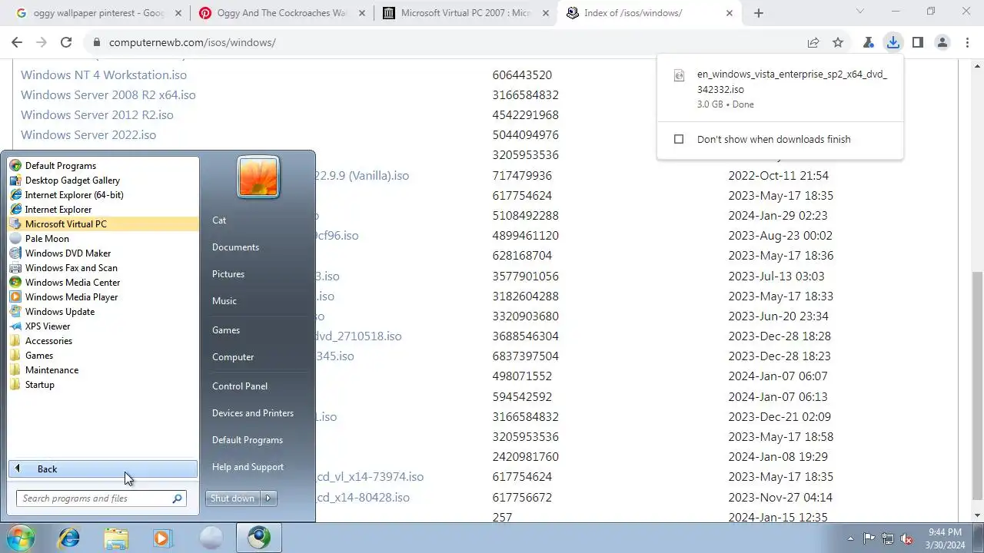Open Media Player taskbar icon
The width and height of the screenshot is (984, 553).
162,538
